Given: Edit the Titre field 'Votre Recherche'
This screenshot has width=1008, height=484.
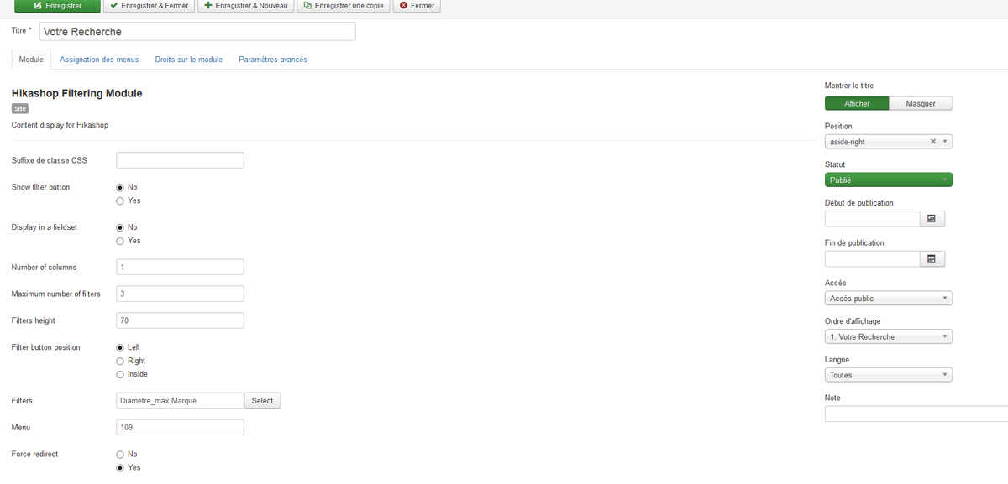Looking at the screenshot, I should point(197,31).
